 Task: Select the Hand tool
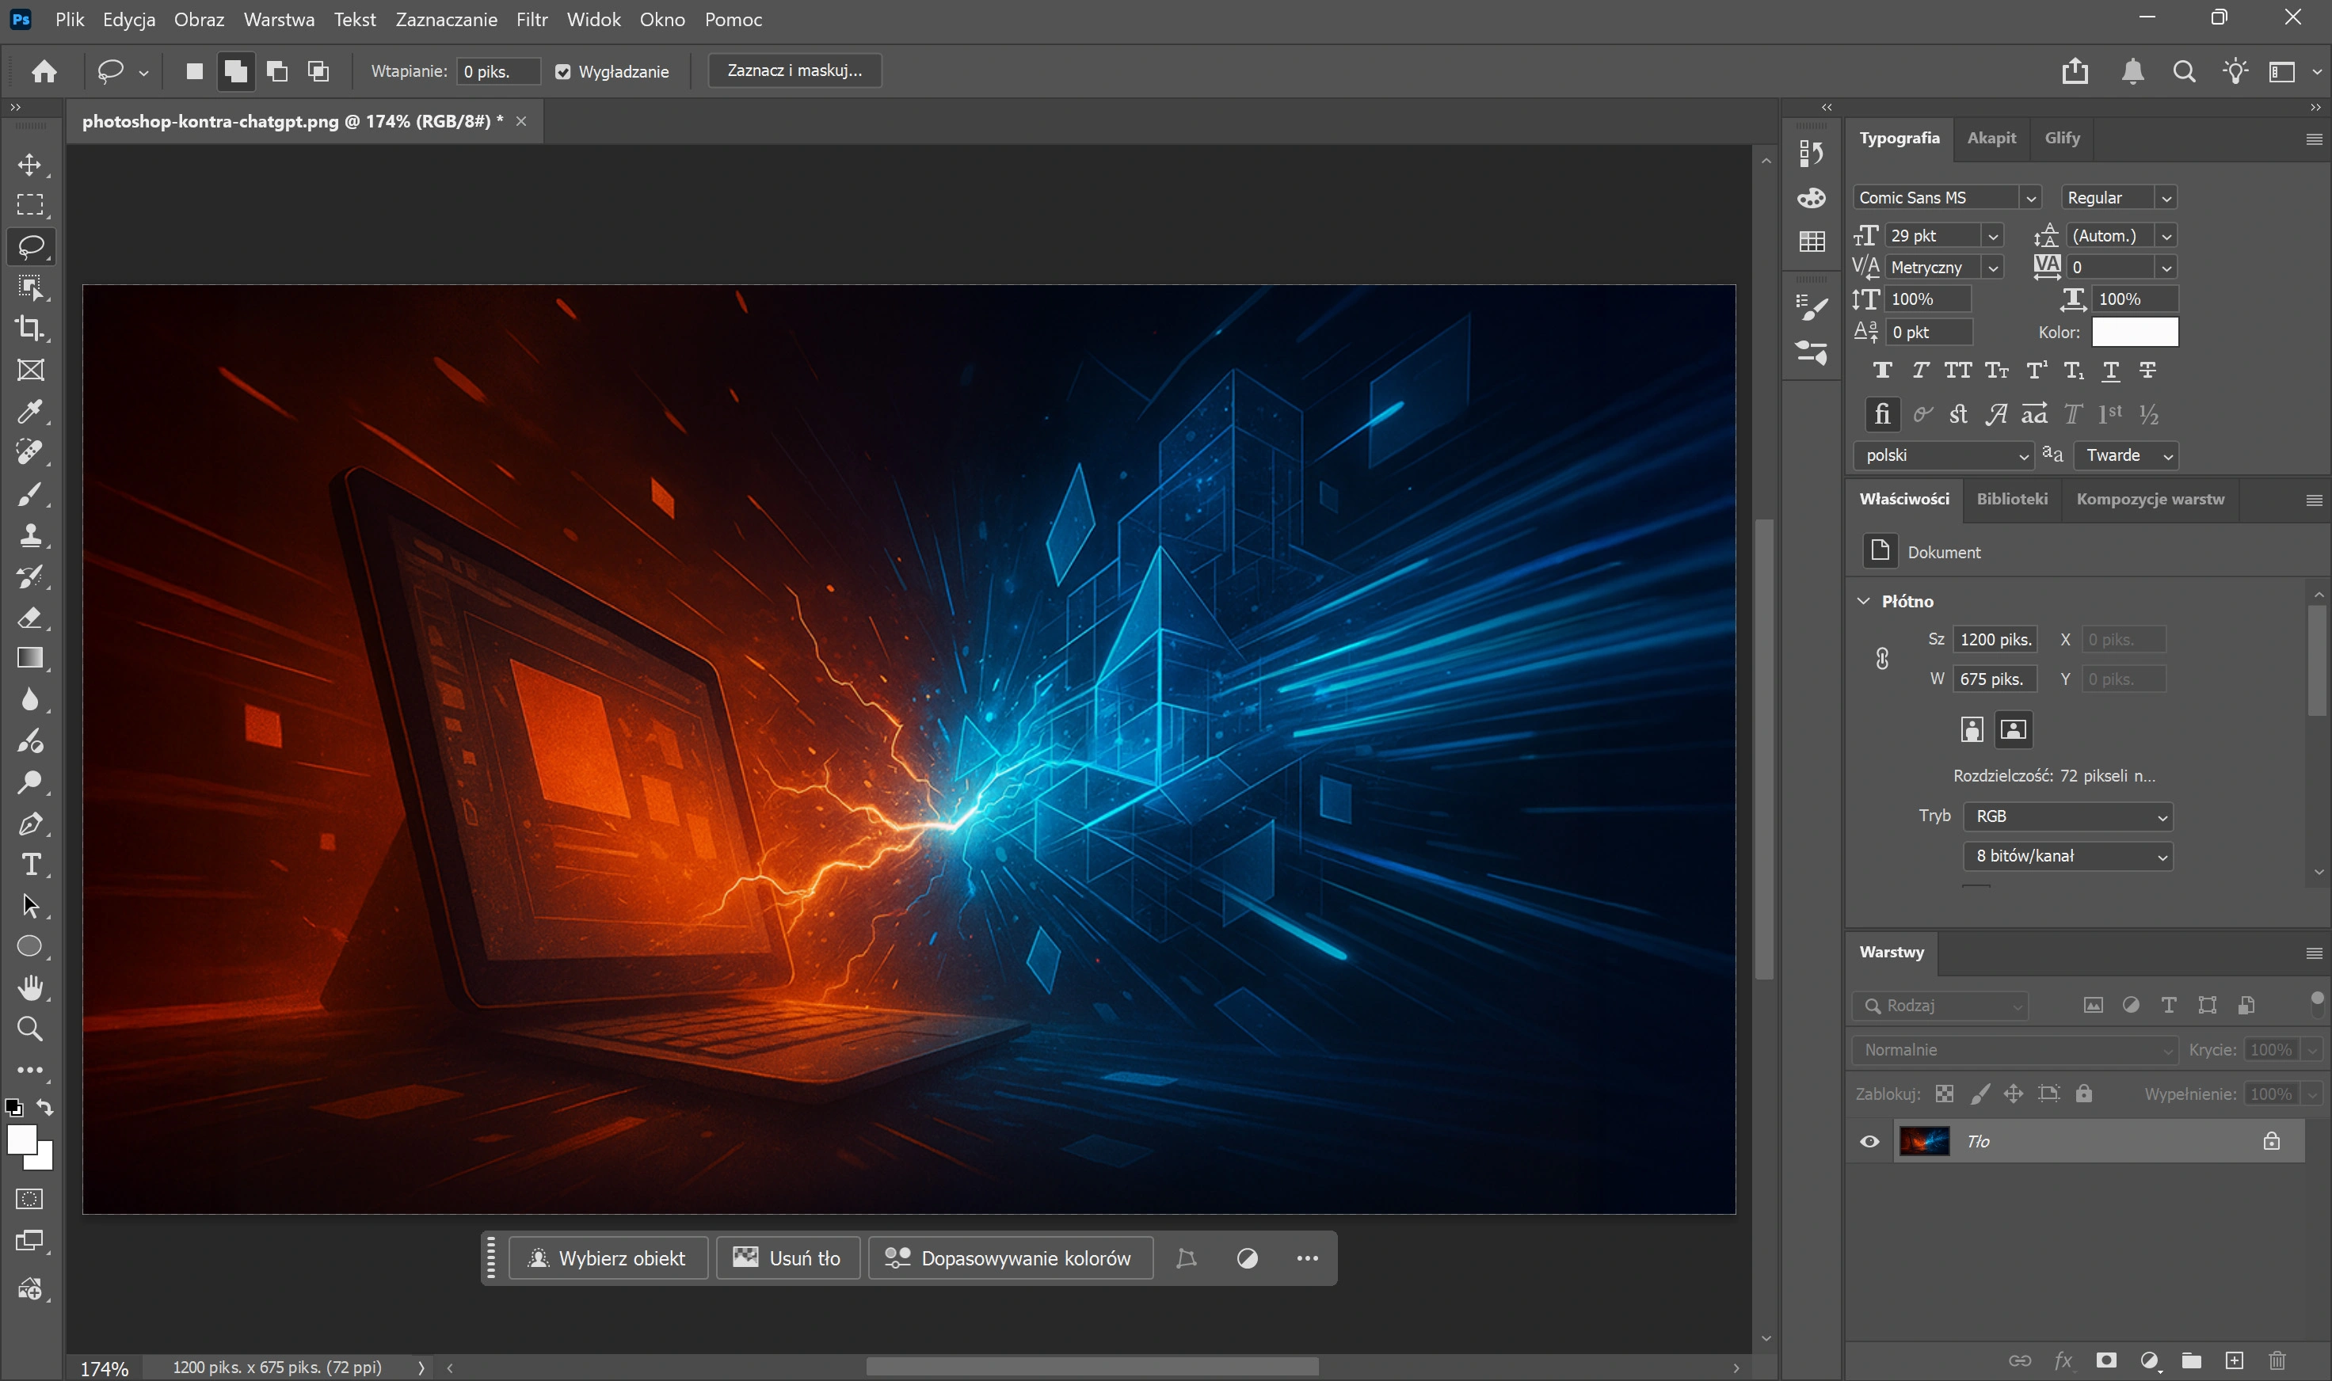pyautogui.click(x=30, y=987)
